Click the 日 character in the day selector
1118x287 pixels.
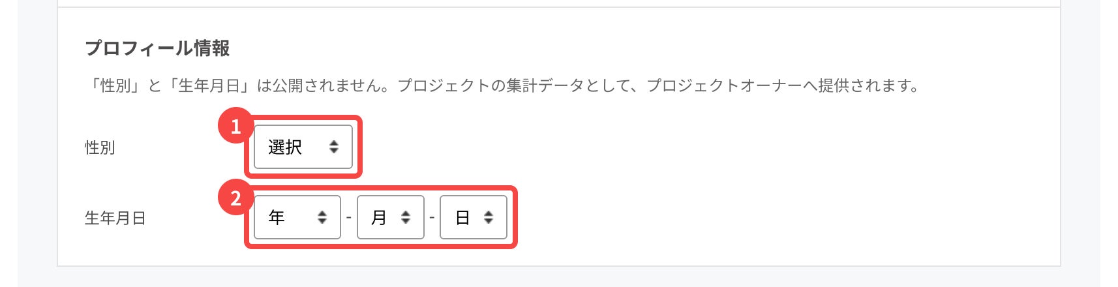pos(462,217)
